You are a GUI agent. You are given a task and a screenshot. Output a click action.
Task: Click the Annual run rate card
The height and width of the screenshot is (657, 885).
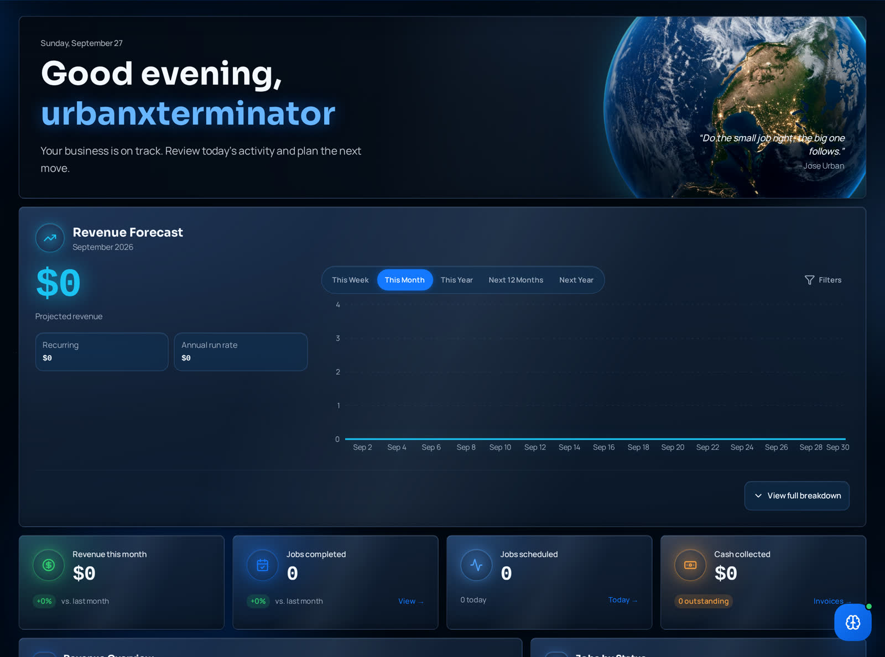[241, 352]
